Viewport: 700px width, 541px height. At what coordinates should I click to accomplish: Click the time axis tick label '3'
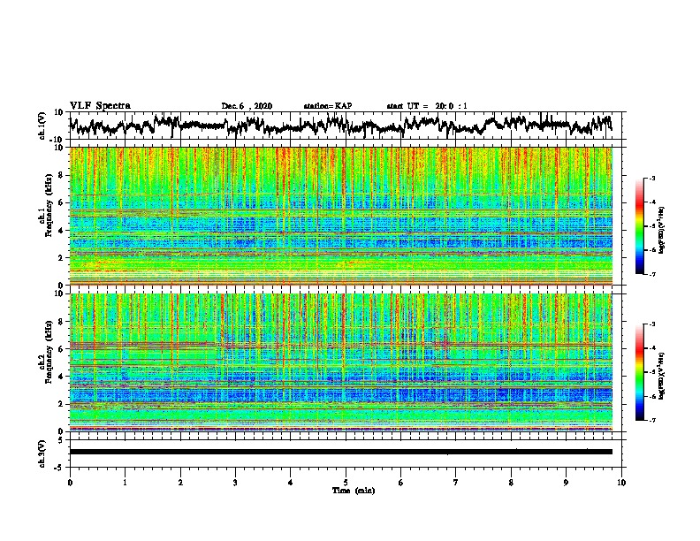point(235,483)
